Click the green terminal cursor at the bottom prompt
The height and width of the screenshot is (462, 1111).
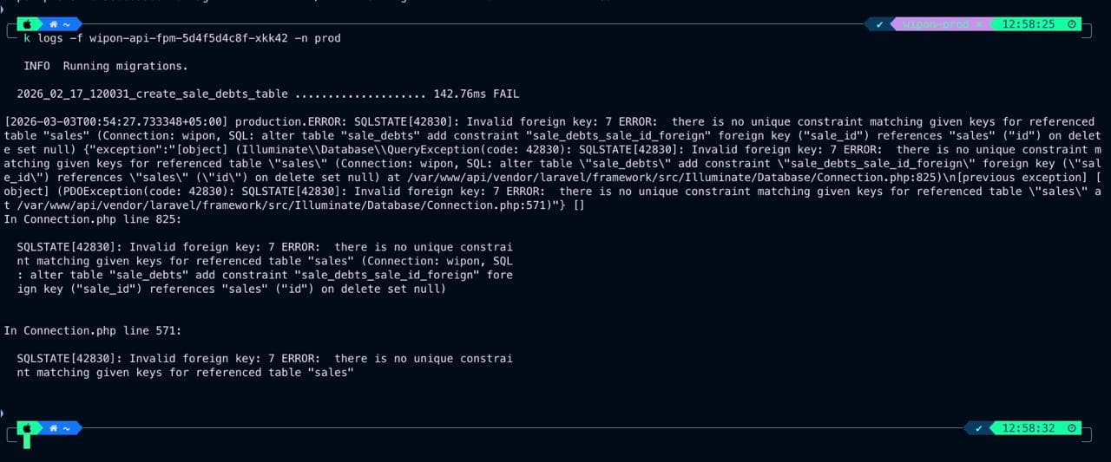click(x=27, y=441)
